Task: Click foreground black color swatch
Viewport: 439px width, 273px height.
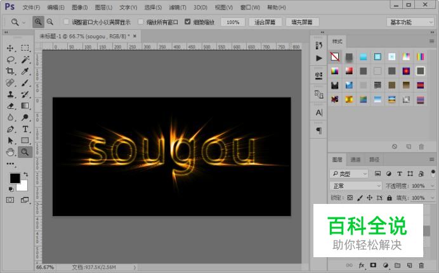Action: (x=15, y=178)
